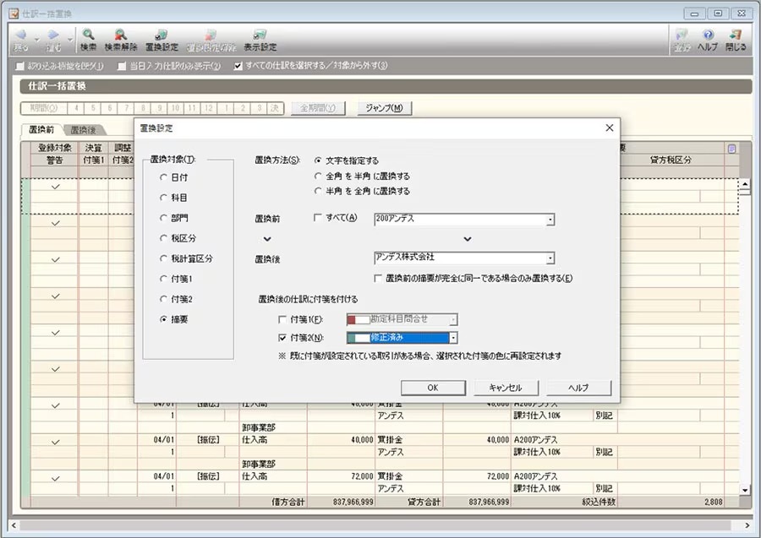Open the 置換後 アンデス株式会社 dropdown arrow
Screen dimensions: 761x538
[x=550, y=258]
